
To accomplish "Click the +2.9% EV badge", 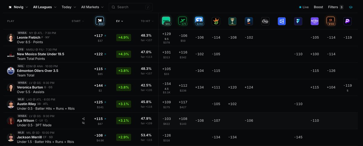I will 123,137.
